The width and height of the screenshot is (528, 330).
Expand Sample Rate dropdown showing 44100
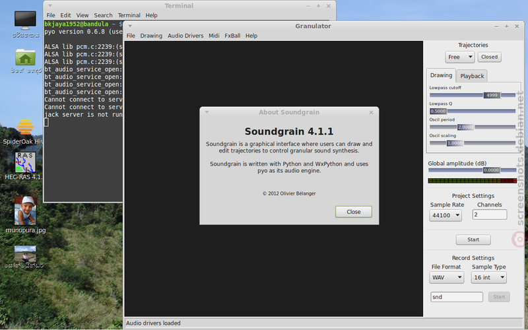tap(445, 215)
